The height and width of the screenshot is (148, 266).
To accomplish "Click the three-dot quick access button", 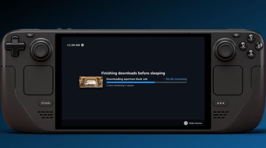I will (x=220, y=103).
